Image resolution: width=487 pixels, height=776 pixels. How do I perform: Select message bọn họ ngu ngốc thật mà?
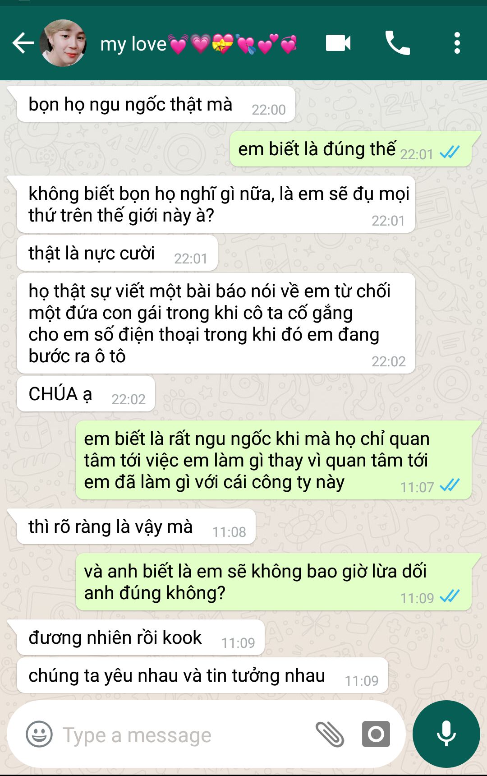click(156, 105)
